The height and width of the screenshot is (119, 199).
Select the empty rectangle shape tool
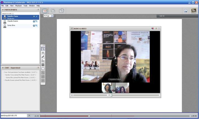point(43,69)
